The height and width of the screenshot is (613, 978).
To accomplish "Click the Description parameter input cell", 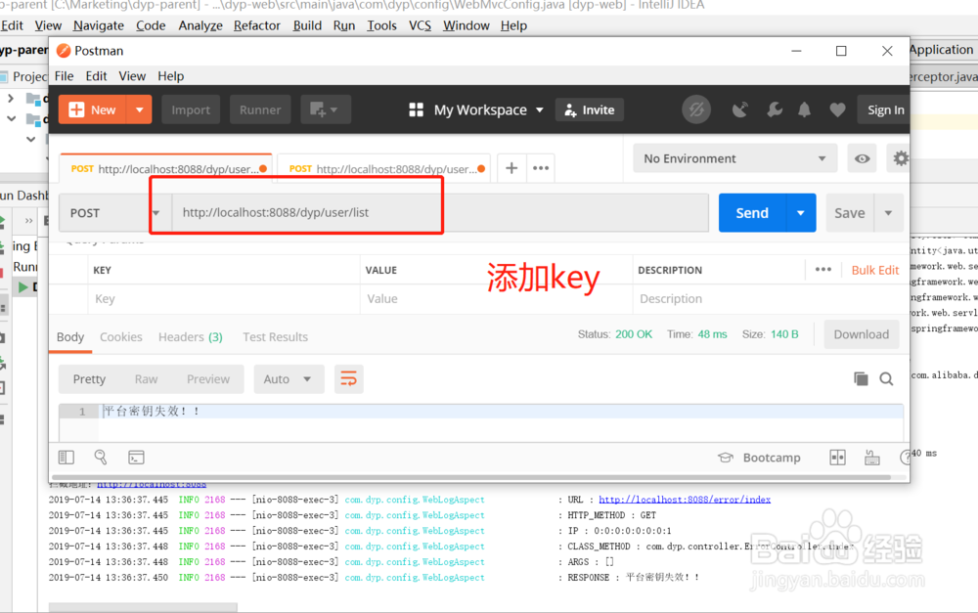I will point(770,299).
